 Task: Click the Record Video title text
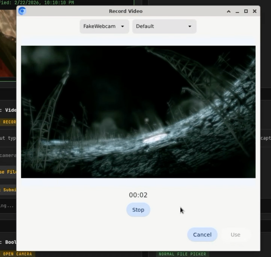pyautogui.click(x=126, y=11)
